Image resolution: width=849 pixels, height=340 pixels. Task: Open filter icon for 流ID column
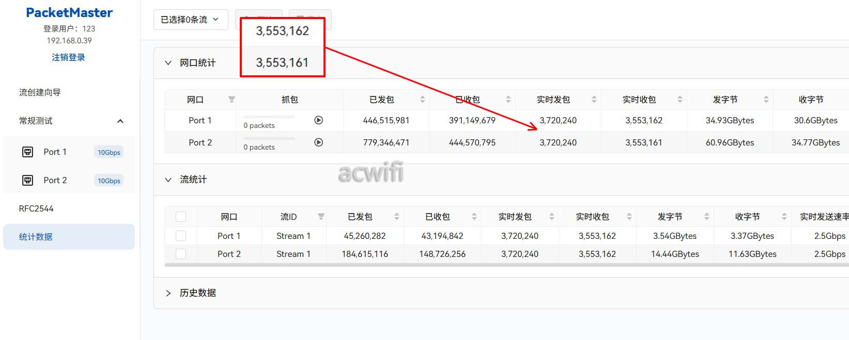(321, 217)
